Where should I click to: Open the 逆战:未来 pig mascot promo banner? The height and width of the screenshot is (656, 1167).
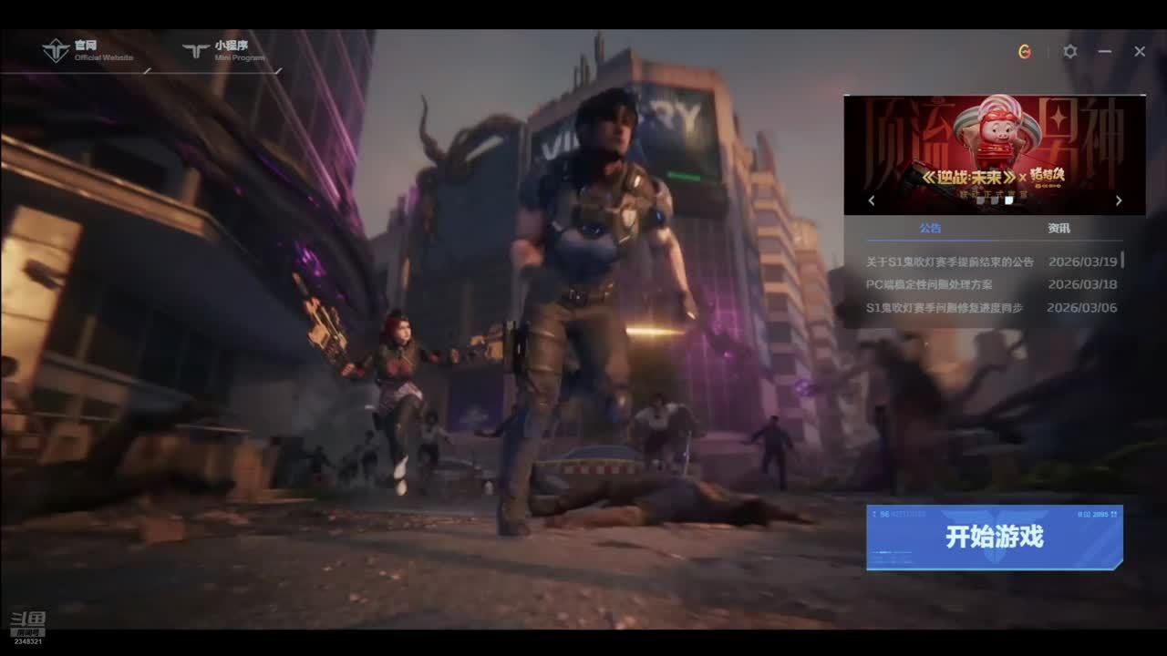point(995,155)
